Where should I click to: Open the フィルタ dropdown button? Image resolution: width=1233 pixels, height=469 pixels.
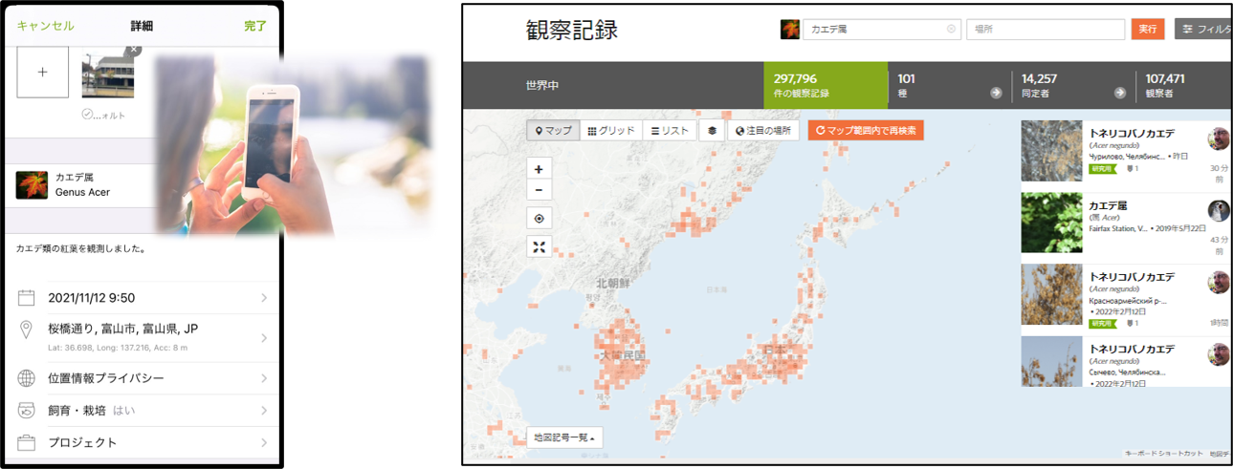point(1202,30)
